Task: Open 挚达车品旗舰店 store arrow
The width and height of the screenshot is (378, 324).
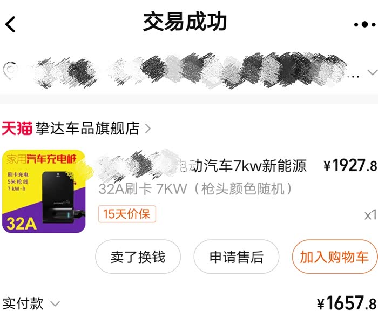Action: (x=148, y=129)
